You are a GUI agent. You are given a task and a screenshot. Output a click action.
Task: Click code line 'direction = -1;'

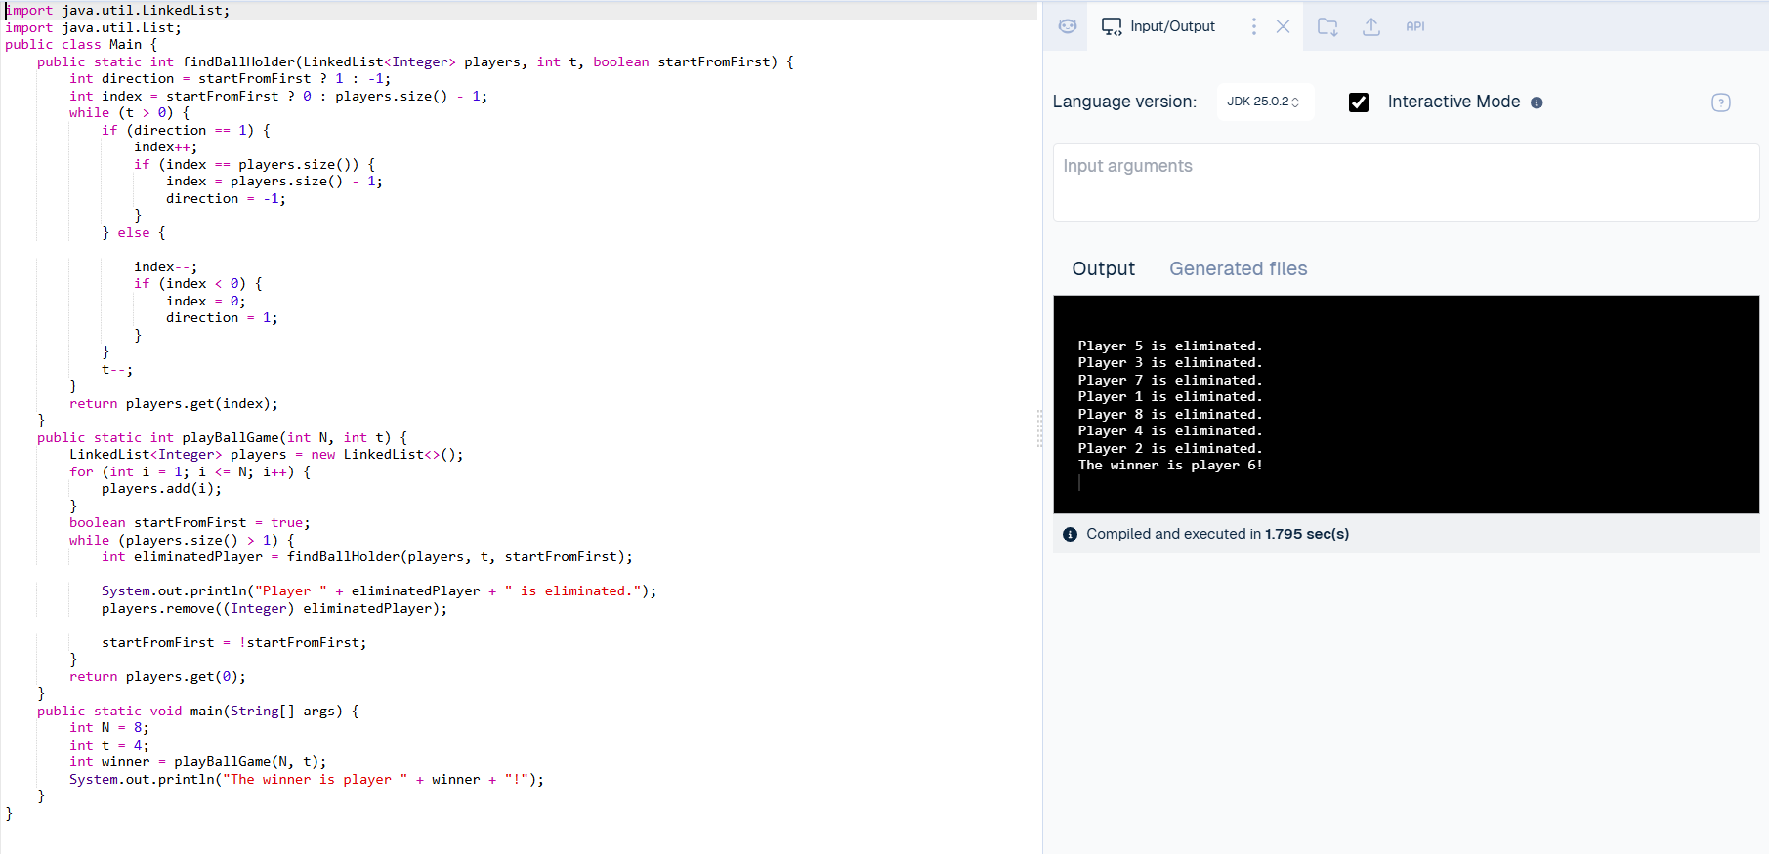click(226, 198)
